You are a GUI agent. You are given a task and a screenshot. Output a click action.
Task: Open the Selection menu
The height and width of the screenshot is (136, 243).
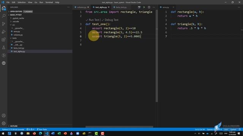click(22, 2)
